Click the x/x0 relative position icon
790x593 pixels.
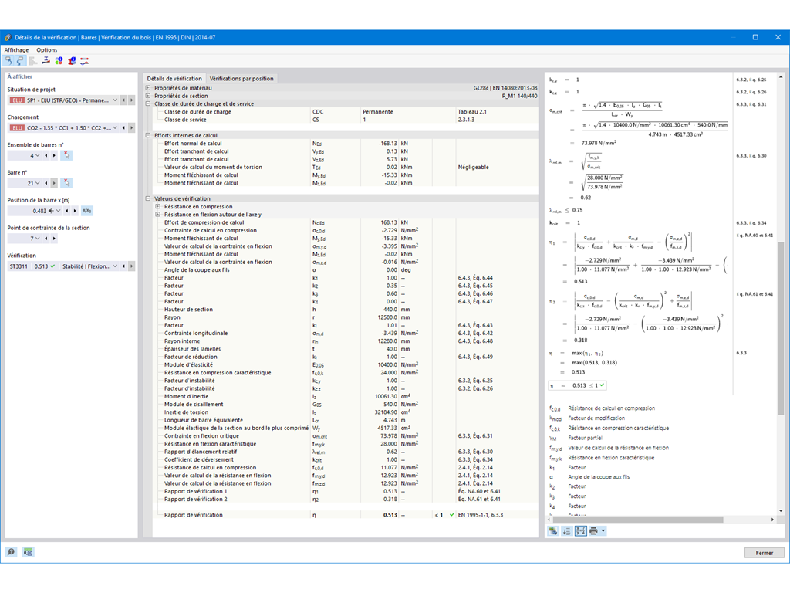click(86, 211)
